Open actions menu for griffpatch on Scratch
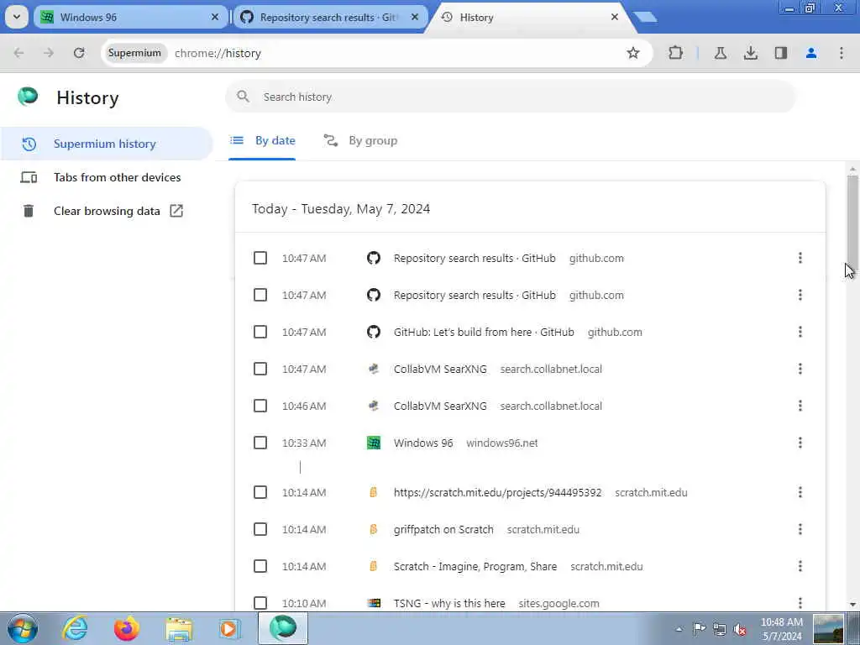This screenshot has width=860, height=645. point(800,529)
